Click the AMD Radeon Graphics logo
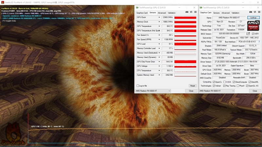 (253, 25)
